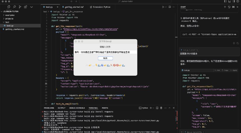Close the bottom terminal panel

[x=174, y=108]
